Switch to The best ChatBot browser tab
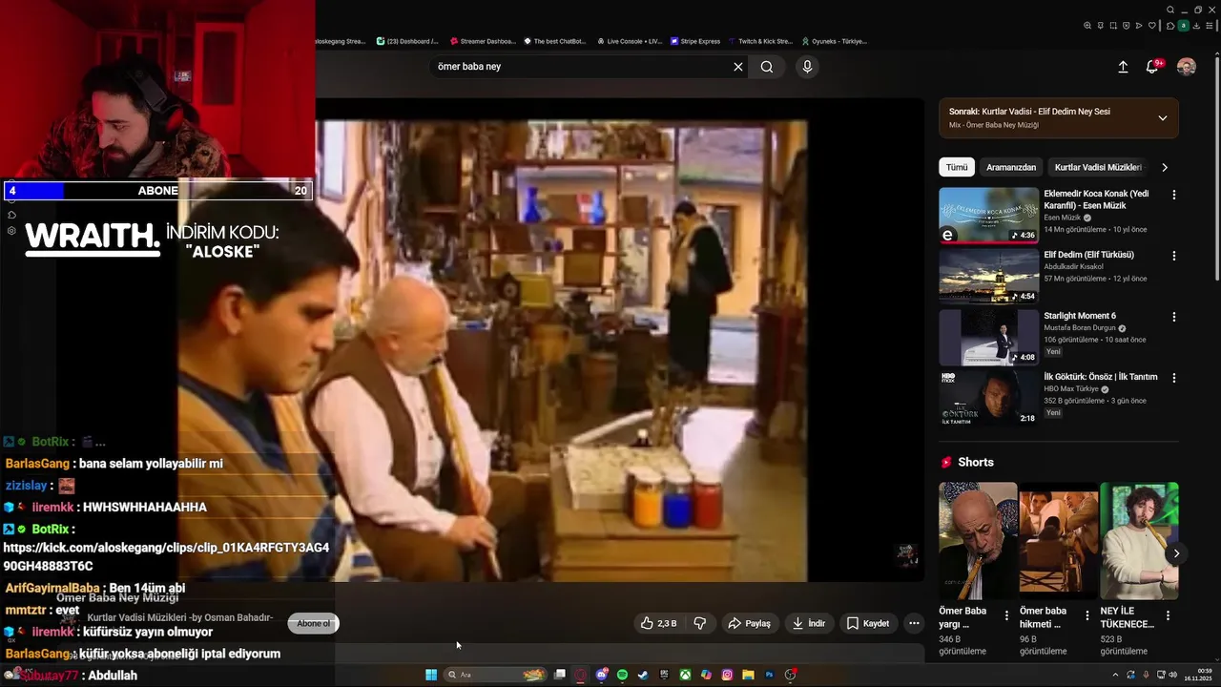This screenshot has height=687, width=1221. click(554, 41)
